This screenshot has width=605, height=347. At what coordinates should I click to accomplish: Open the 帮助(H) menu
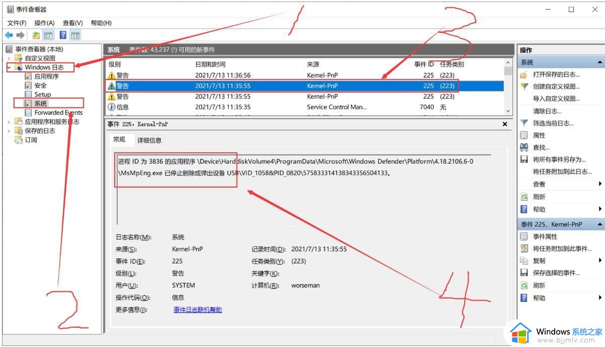101,23
